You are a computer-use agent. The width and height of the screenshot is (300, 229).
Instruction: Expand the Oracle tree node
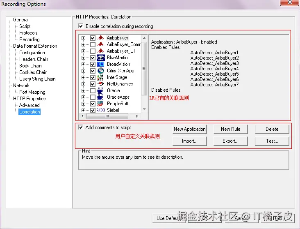click(83, 90)
